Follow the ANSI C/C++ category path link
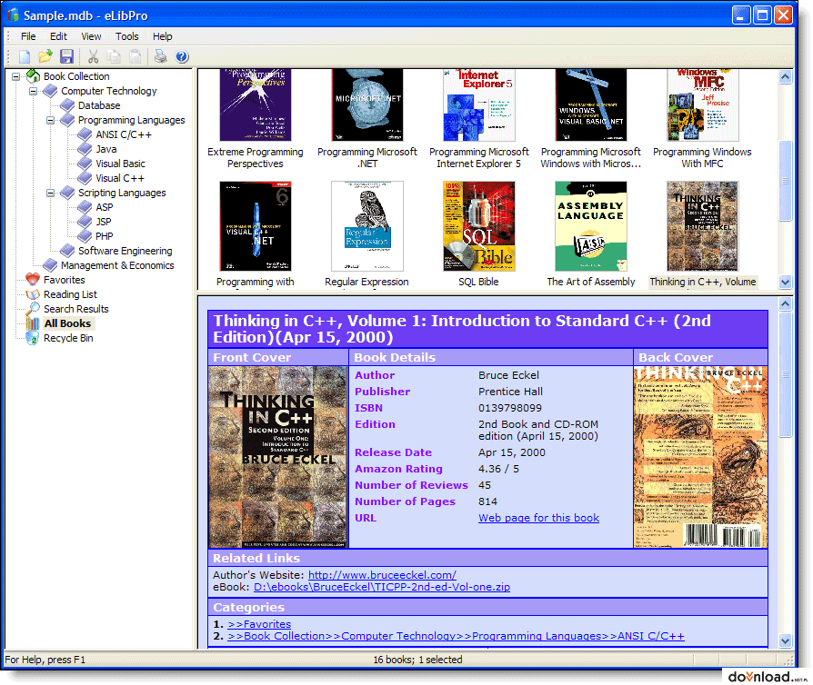This screenshot has height=685, width=813. tap(456, 636)
